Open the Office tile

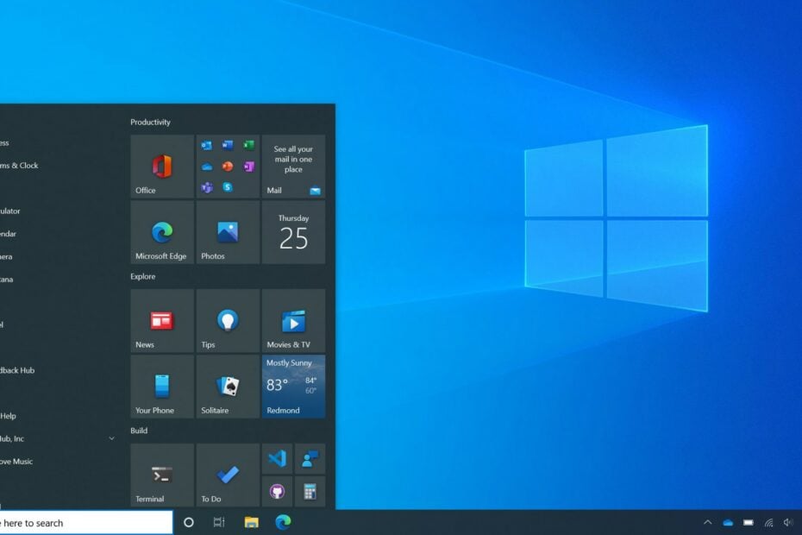160,166
